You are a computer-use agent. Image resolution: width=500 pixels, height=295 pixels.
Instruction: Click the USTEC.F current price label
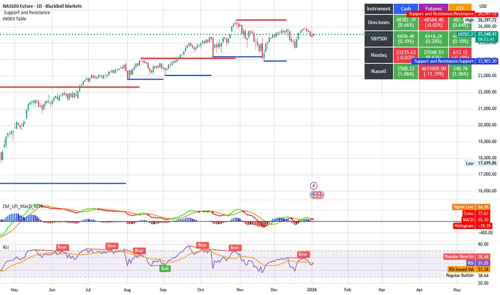tap(477, 36)
